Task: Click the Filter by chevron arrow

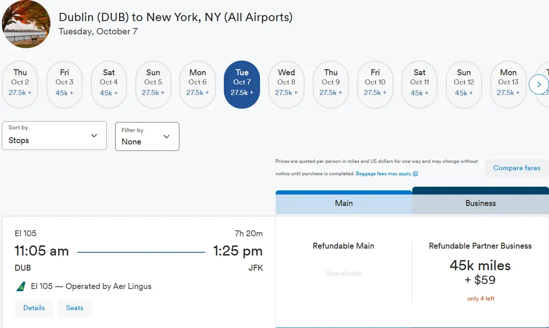Action: pos(166,137)
